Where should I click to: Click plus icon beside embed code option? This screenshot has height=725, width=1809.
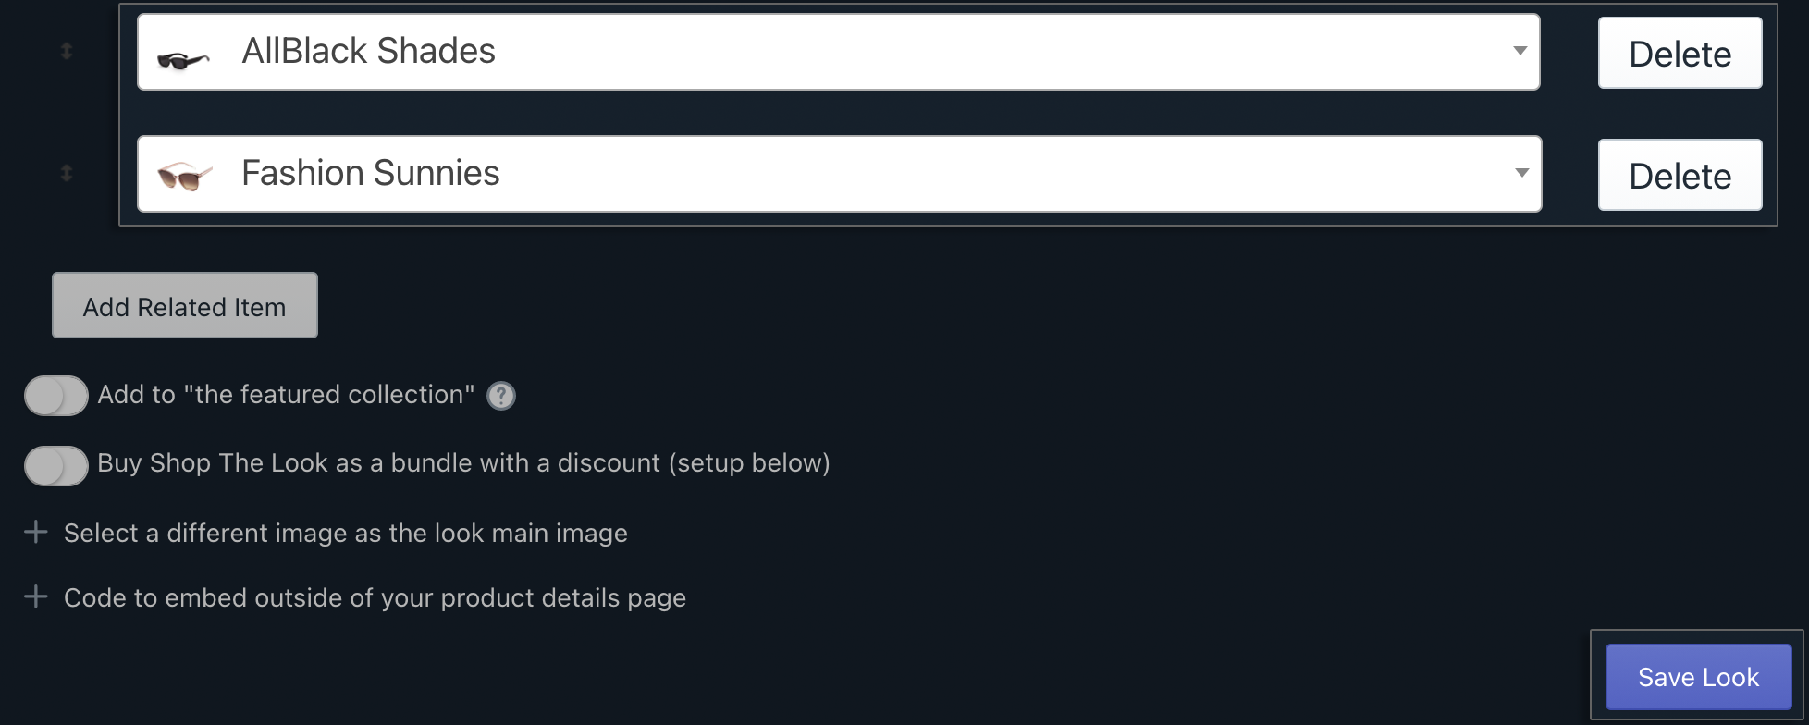pos(36,596)
